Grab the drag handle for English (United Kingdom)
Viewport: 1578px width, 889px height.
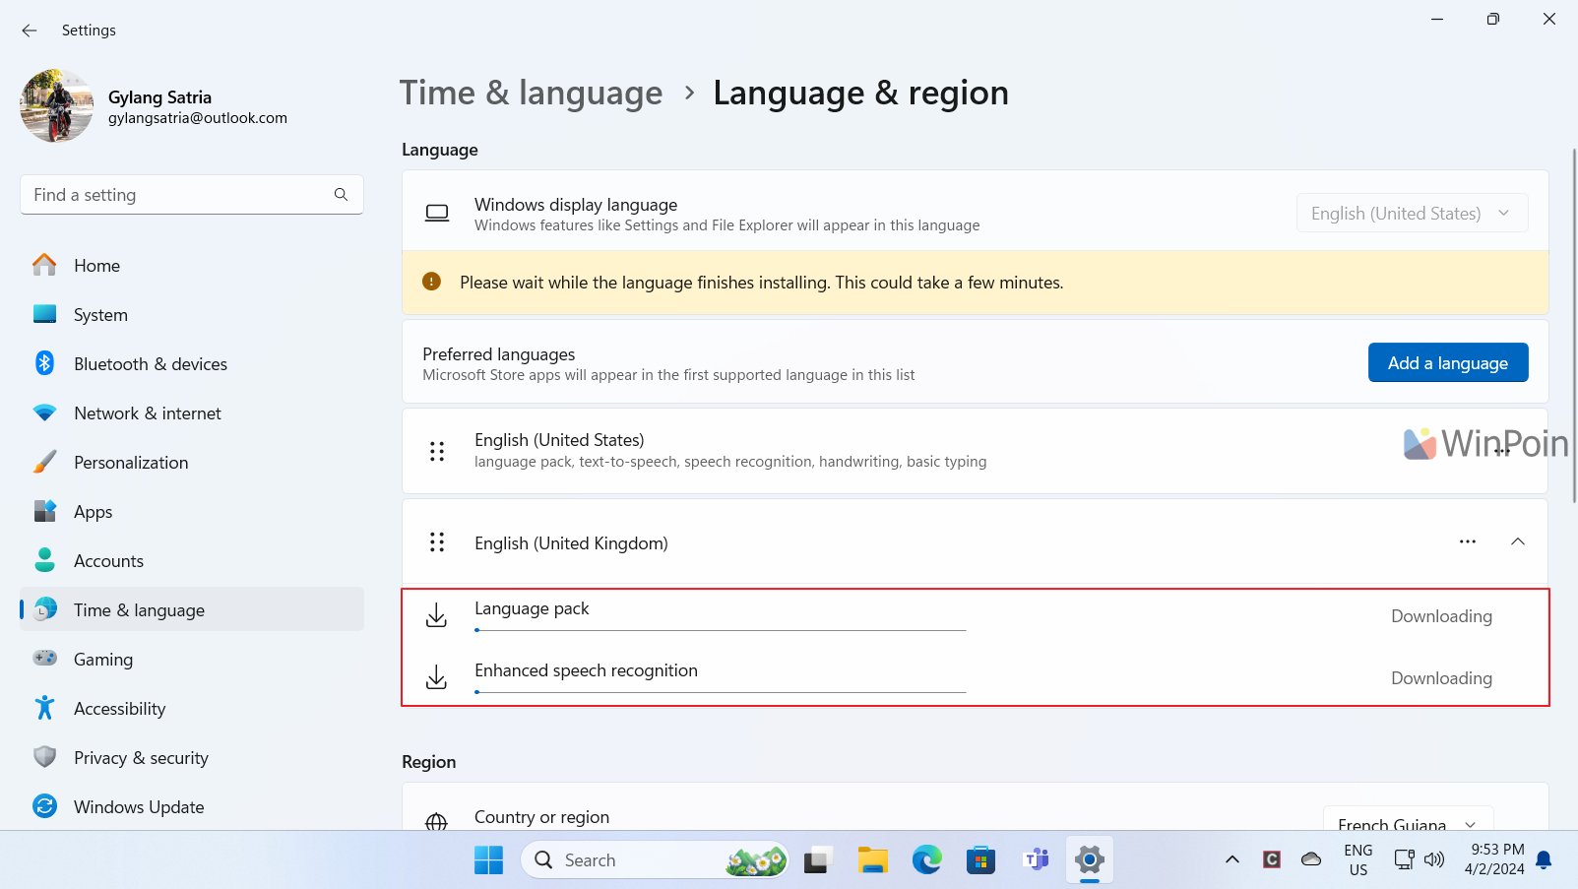click(x=437, y=542)
